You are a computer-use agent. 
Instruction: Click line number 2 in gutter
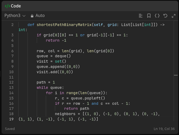tap(13, 25)
